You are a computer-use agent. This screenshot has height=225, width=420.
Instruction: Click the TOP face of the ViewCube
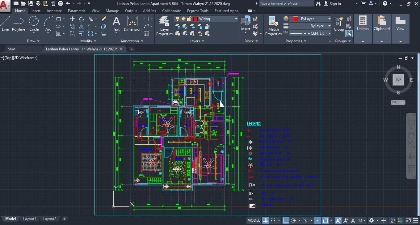tap(398, 80)
